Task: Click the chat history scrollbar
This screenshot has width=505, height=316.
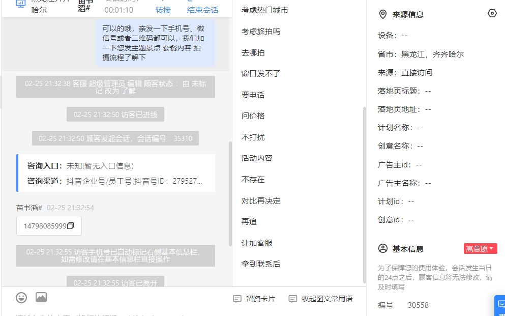Action: coord(230,194)
